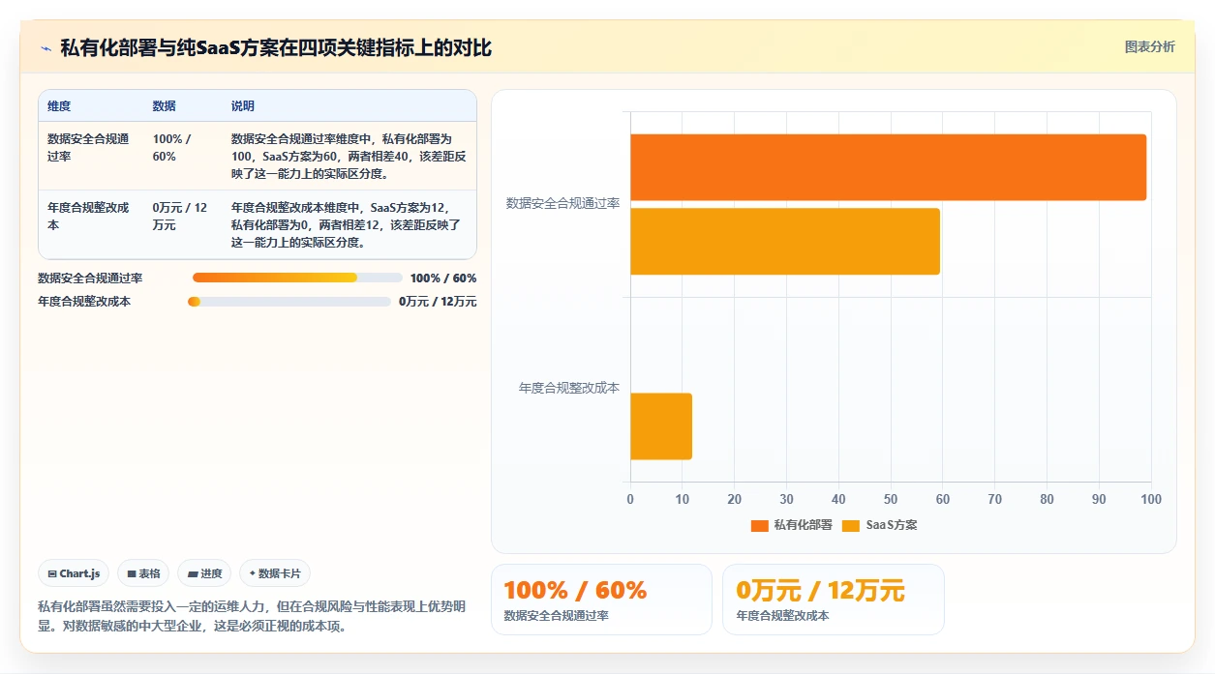Click the SaaS方案 bar for 年度合规整改成本

(x=661, y=426)
